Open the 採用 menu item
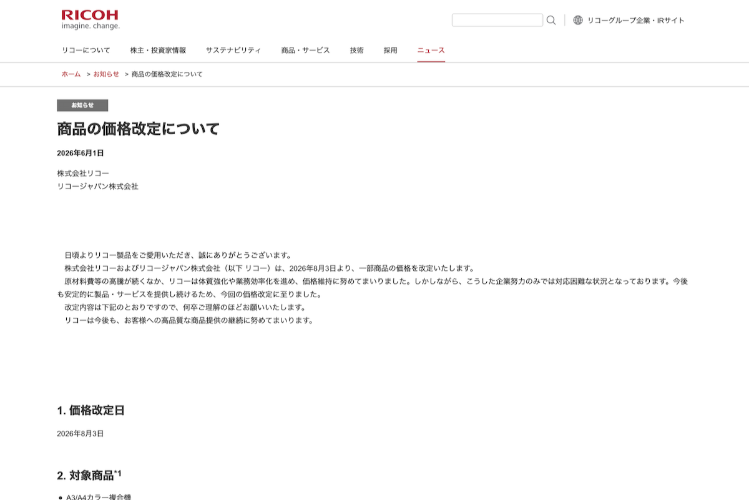The width and height of the screenshot is (749, 500). (391, 51)
